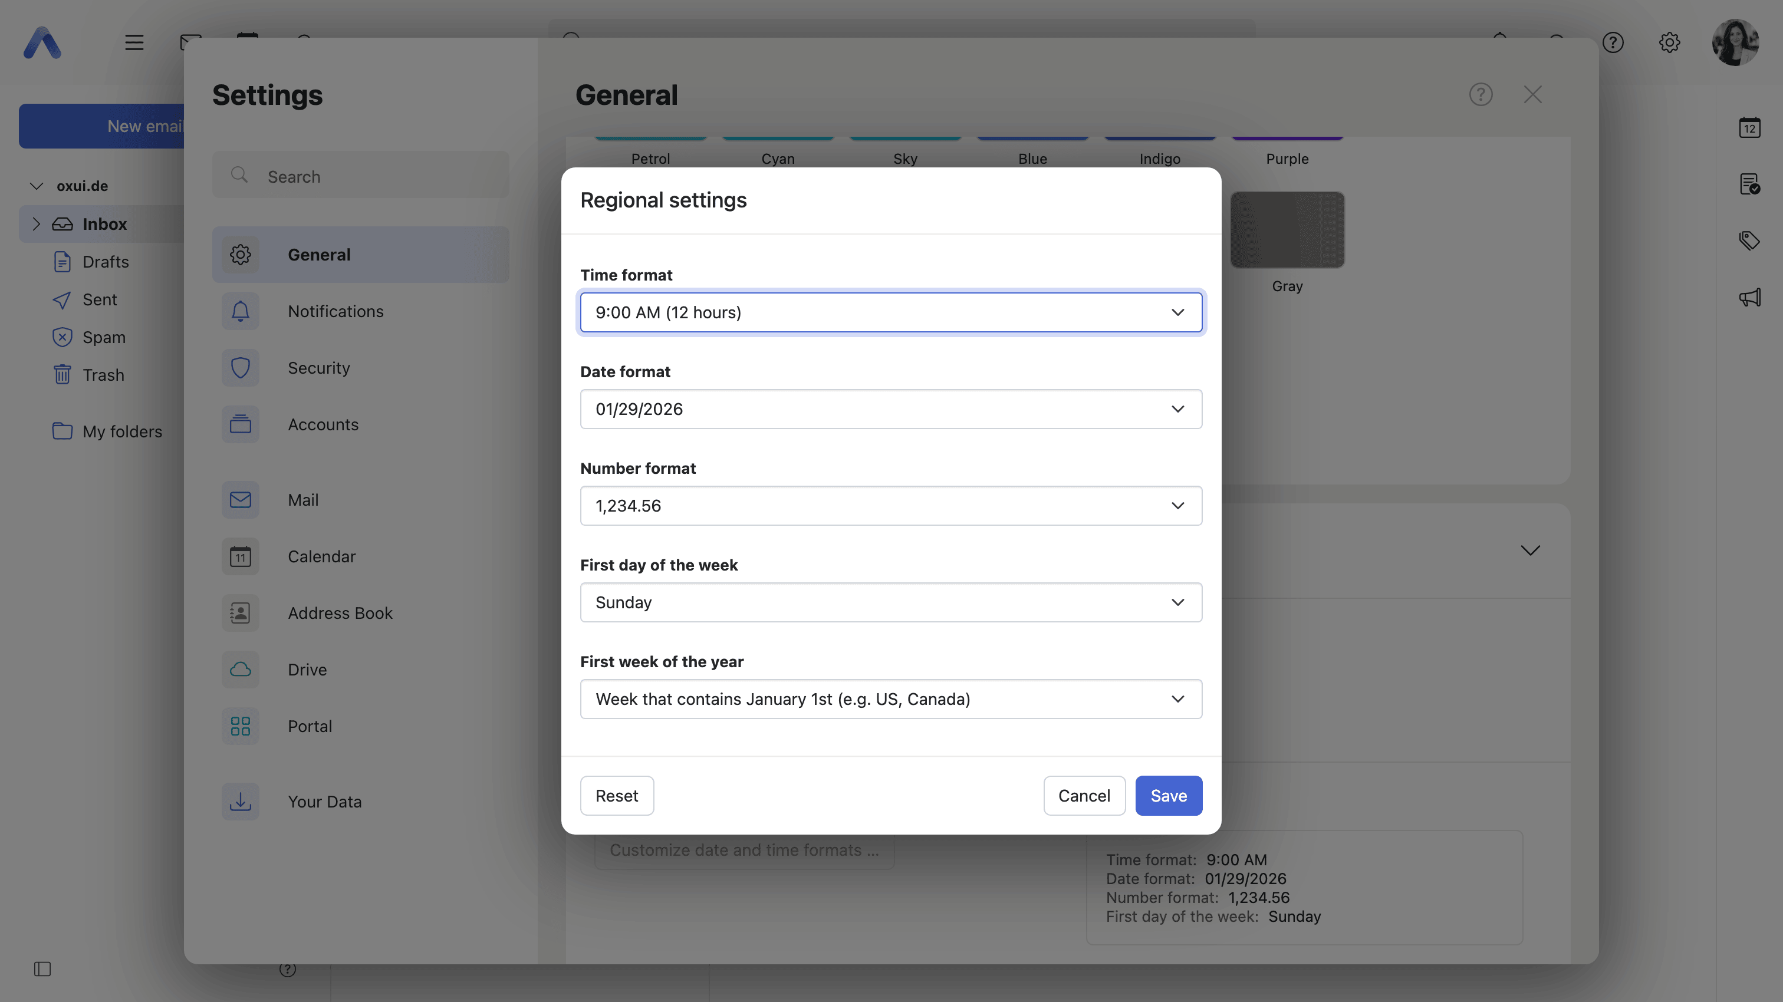This screenshot has height=1002, width=1783.
Task: Open the Trash folder
Action: tap(103, 375)
